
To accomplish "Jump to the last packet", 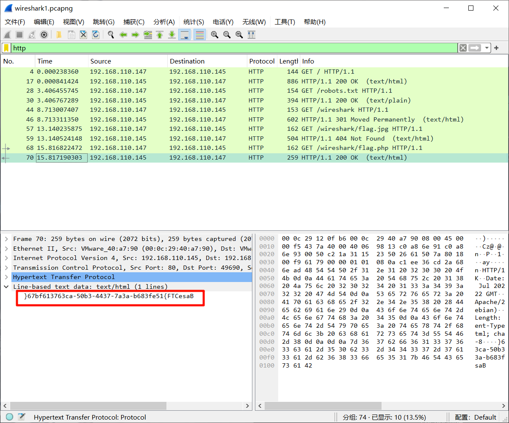I will point(172,35).
